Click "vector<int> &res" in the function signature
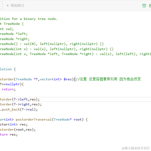 point(56,79)
